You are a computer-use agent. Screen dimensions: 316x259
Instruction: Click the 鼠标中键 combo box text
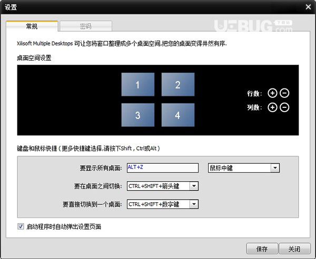point(221,168)
